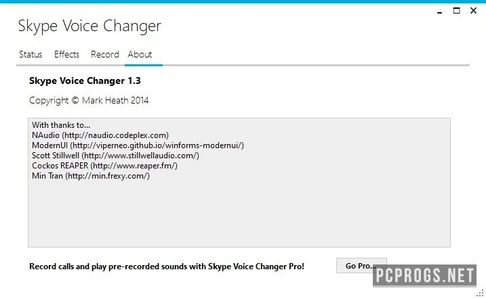Click the ModernUI github credit line
Viewport: 486px width, 299px height.
tap(138, 145)
